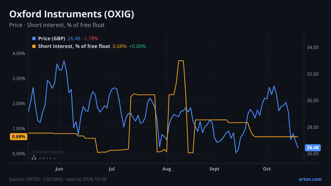Click the Sept x-axis label
This screenshot has height=186, width=331.
pyautogui.click(x=214, y=169)
